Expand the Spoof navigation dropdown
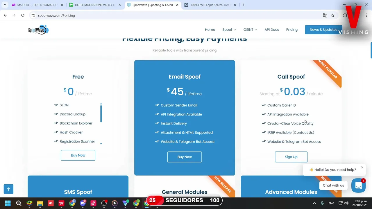372x209 pixels. point(229,30)
